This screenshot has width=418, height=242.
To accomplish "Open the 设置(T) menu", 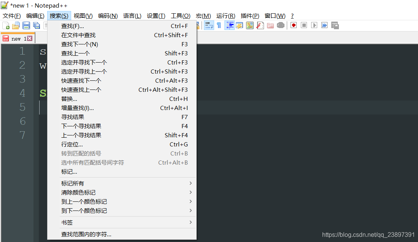I will [156, 16].
